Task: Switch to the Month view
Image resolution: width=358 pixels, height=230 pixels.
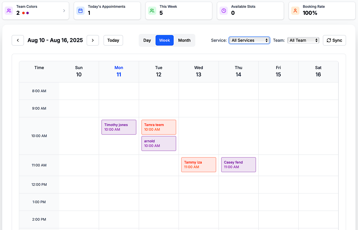Action: pos(184,40)
